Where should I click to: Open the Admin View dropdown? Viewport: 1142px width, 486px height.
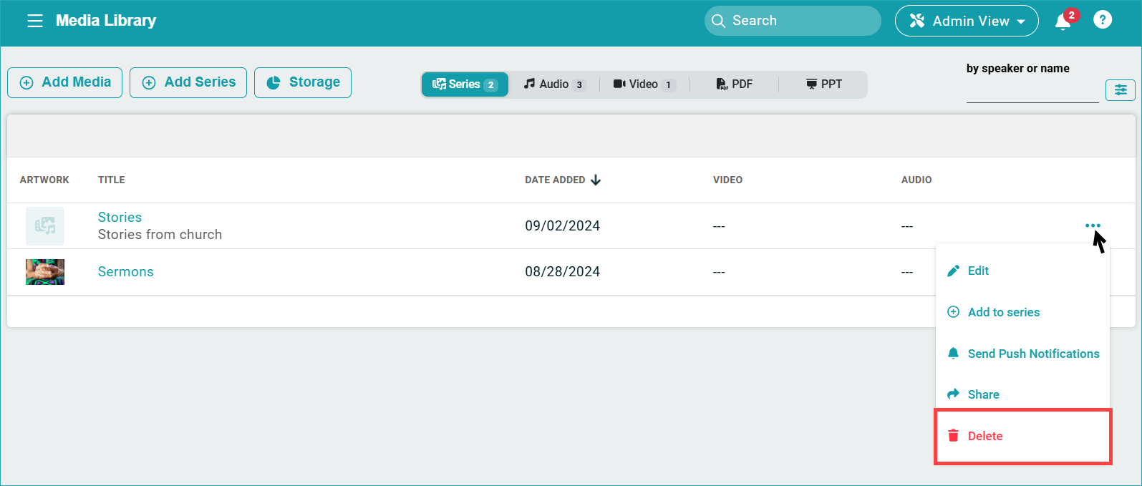[966, 21]
